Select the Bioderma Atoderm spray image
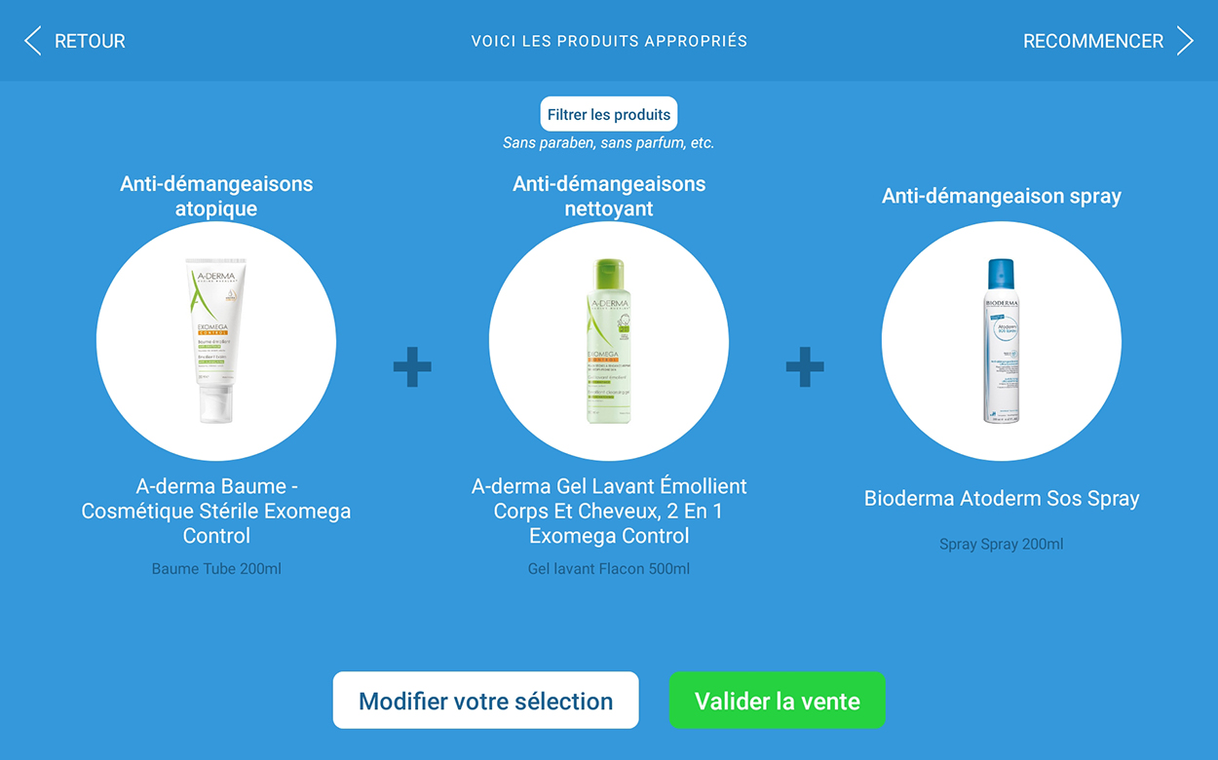The image size is (1218, 760). point(1002,341)
